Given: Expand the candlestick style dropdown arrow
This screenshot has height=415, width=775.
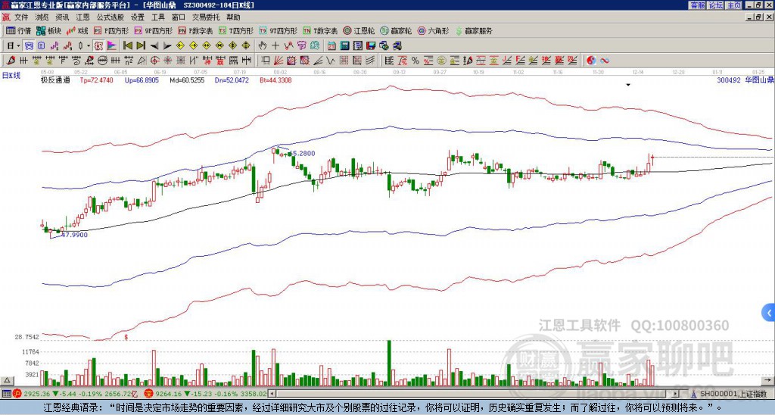Looking at the screenshot, I should coord(89,46).
